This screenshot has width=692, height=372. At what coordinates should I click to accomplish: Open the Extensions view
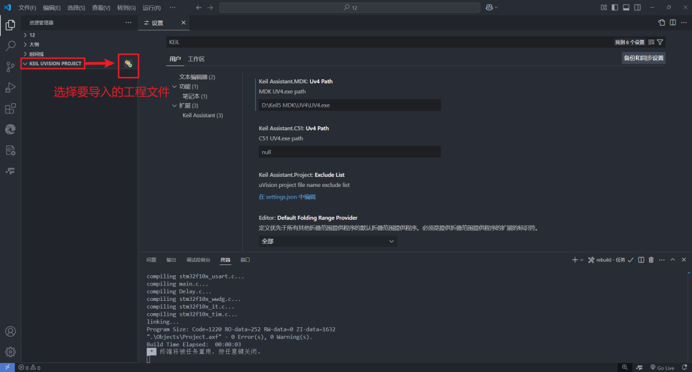[x=10, y=108]
